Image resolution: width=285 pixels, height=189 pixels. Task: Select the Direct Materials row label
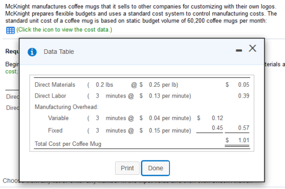click(x=55, y=85)
